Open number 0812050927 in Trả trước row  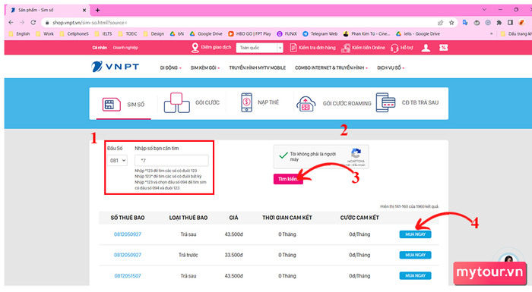point(128,255)
